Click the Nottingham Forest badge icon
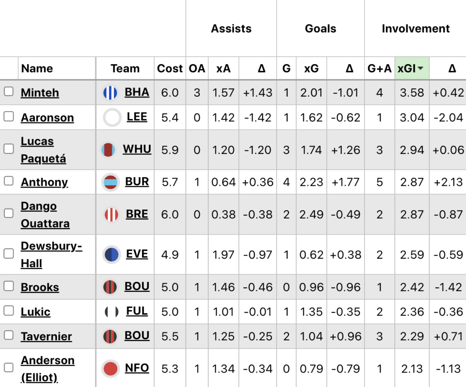Viewport: 466px width, 387px height. pyautogui.click(x=111, y=368)
